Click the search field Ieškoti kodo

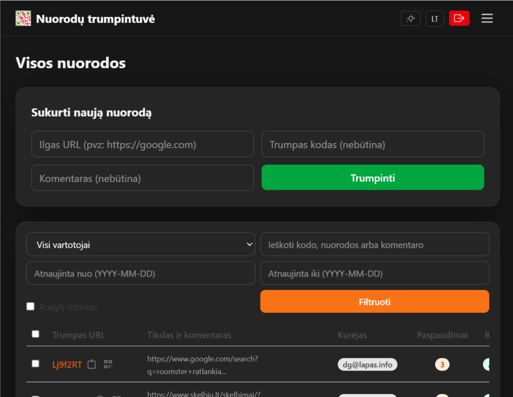(375, 244)
